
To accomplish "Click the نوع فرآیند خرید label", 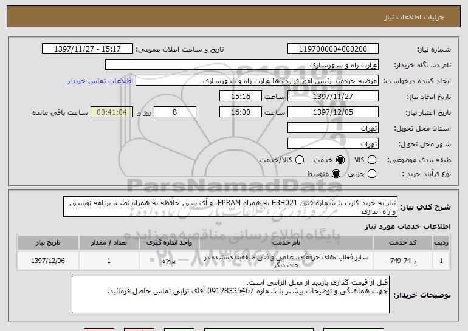I will [426, 174].
